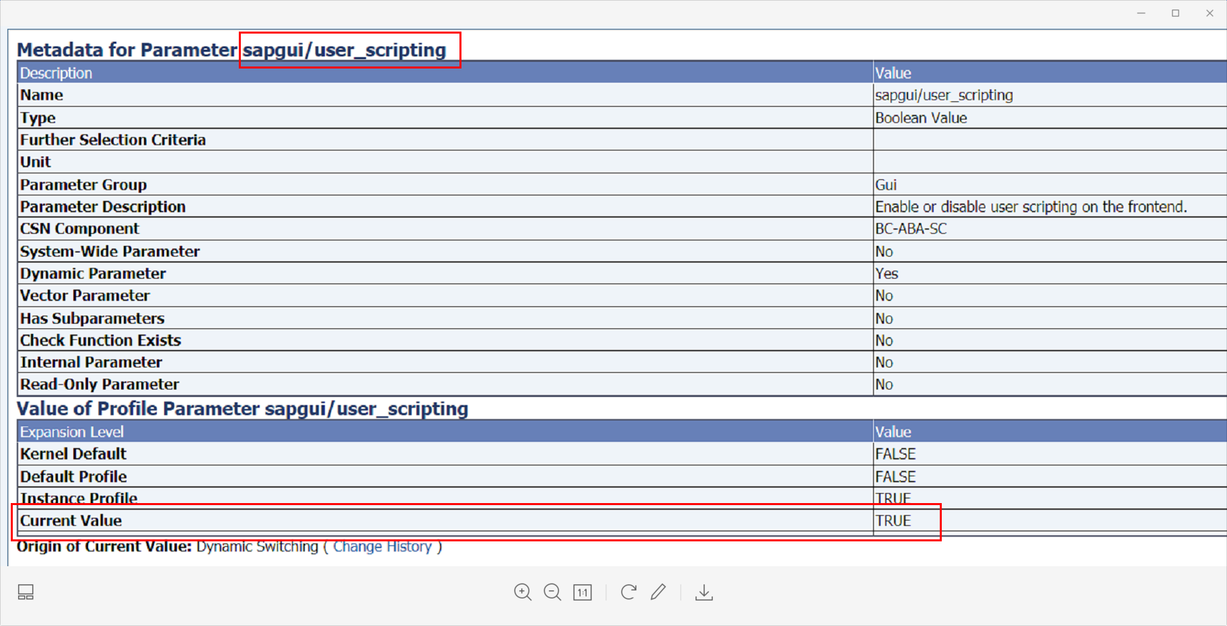Screen dimensions: 1227x626
Task: Click the Value of Profile Parameter heading
Action: pos(243,408)
